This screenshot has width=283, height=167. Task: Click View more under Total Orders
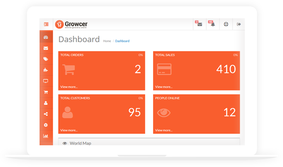69,87
